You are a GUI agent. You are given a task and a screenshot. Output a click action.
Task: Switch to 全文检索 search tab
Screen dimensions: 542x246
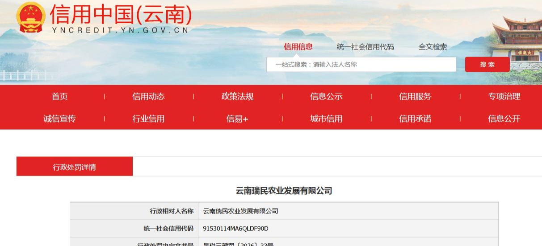(433, 47)
